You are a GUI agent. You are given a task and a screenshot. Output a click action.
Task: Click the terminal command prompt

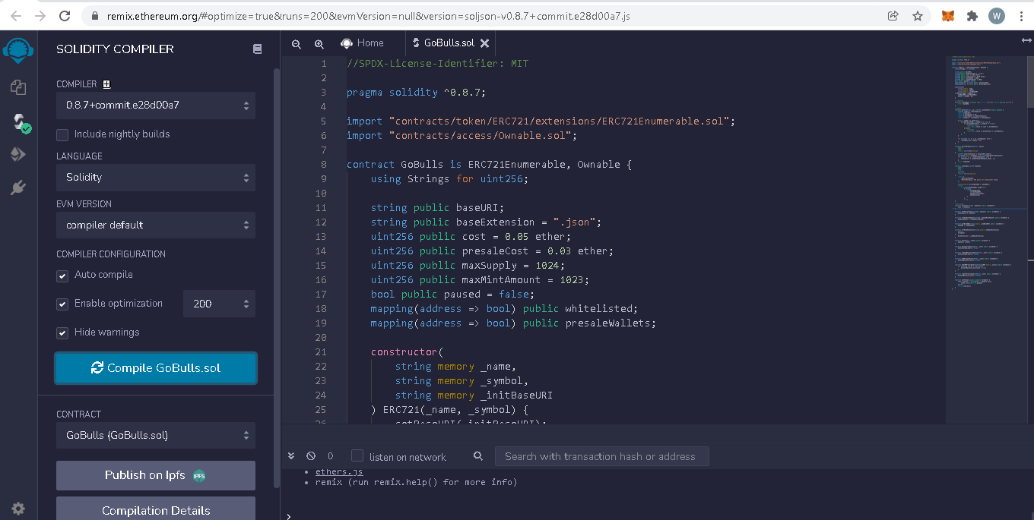[289, 515]
